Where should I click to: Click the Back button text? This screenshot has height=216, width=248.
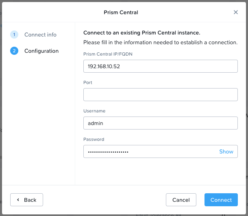pyautogui.click(x=30, y=200)
